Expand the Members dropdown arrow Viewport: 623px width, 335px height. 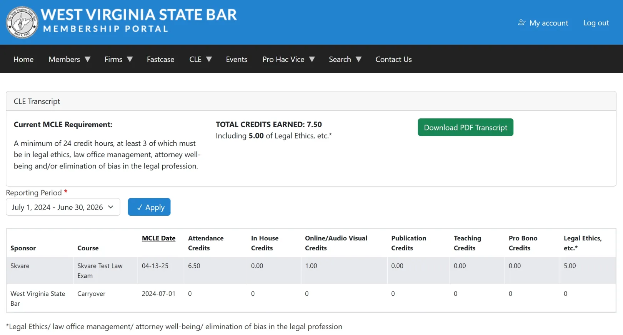[x=88, y=59]
